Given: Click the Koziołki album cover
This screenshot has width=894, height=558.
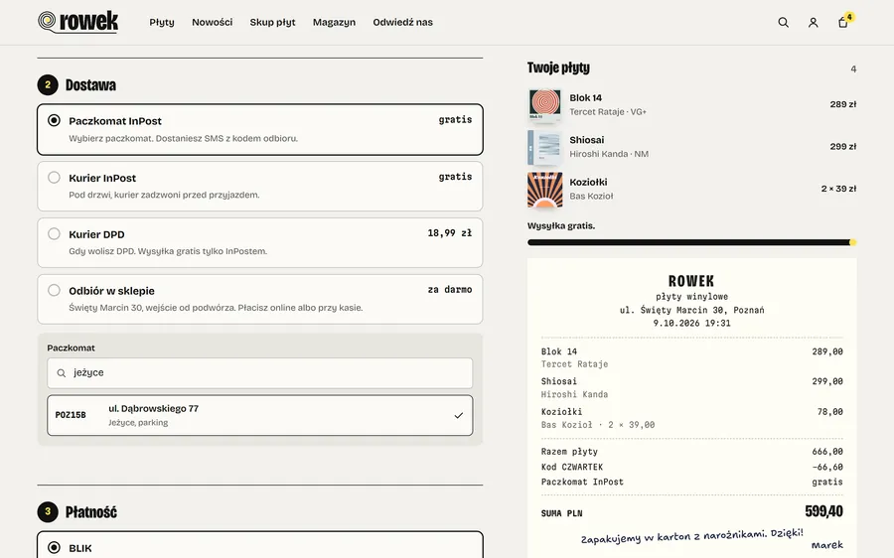Looking at the screenshot, I should click(544, 190).
